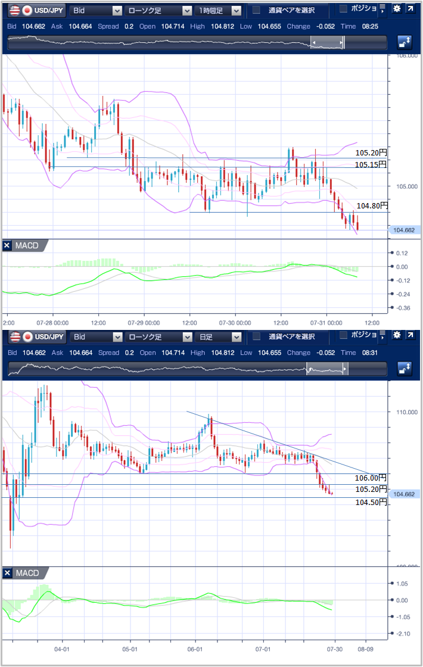Pop out the 1-hour chart window
The height and width of the screenshot is (667, 423).
point(411,10)
